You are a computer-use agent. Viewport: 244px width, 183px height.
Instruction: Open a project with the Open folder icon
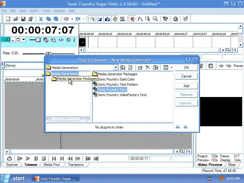pos(16,19)
